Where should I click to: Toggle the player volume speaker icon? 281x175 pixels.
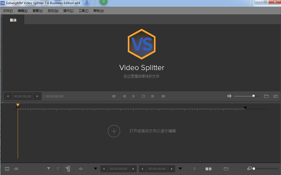click(229, 96)
